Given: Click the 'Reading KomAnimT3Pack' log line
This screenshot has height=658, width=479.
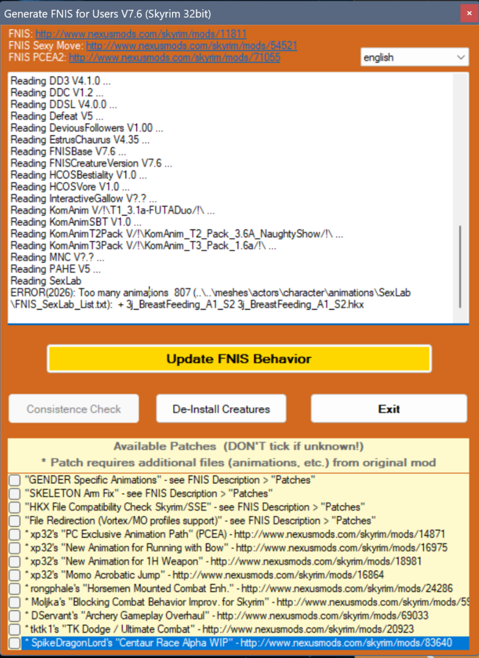Looking at the screenshot, I should [144, 246].
